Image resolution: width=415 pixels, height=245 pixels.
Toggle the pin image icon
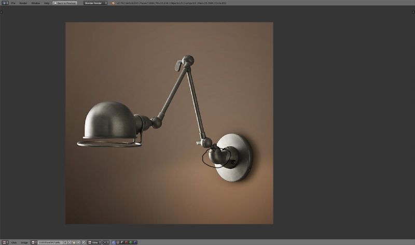pos(84,242)
